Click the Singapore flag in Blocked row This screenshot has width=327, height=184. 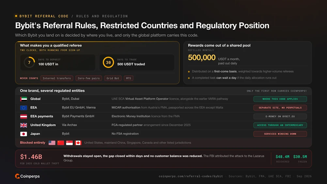tap(70, 143)
